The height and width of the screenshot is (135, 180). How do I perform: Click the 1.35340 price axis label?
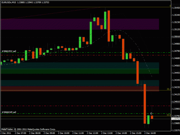(x=176, y=15)
